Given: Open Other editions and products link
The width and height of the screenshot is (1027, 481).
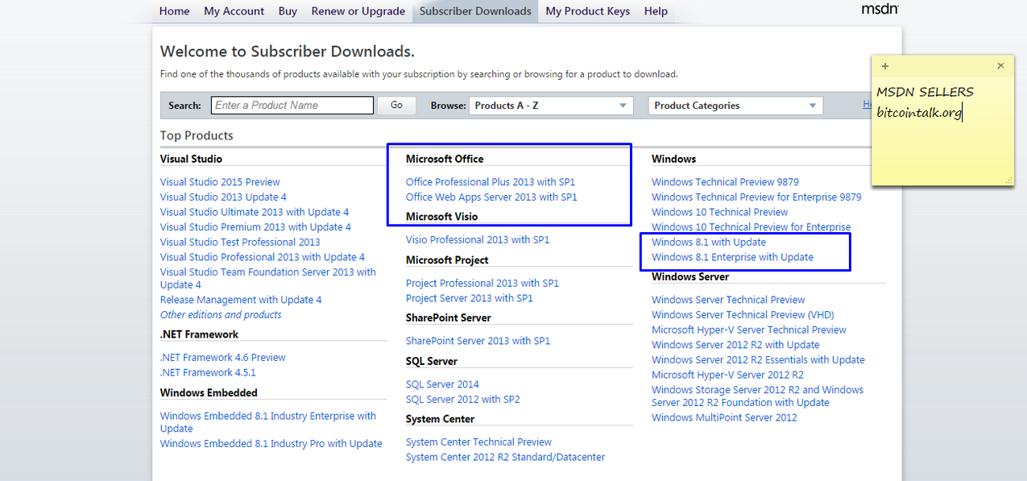Looking at the screenshot, I should pyautogui.click(x=221, y=315).
